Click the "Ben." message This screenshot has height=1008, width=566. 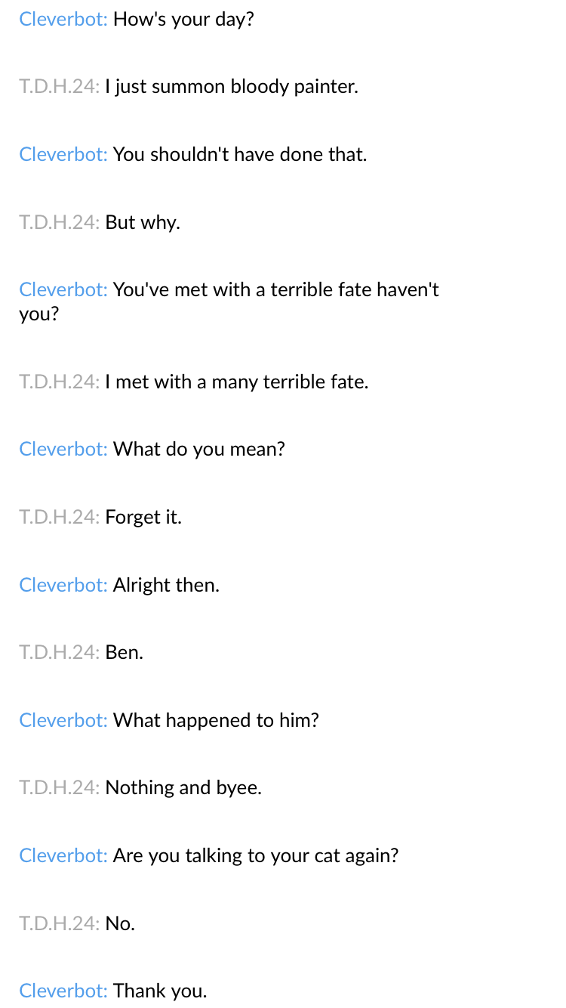pyautogui.click(x=125, y=652)
